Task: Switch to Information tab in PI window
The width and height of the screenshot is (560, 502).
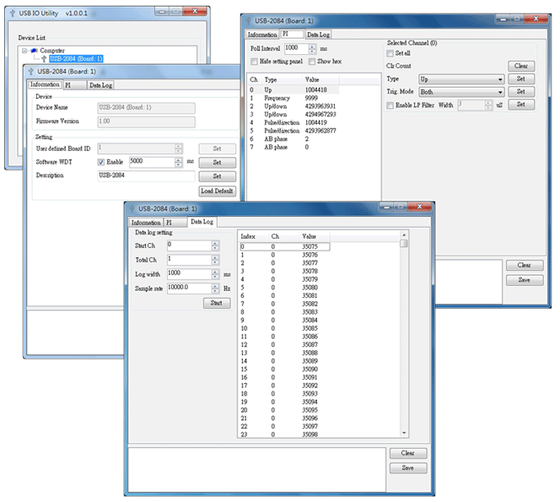Action: pyautogui.click(x=262, y=35)
